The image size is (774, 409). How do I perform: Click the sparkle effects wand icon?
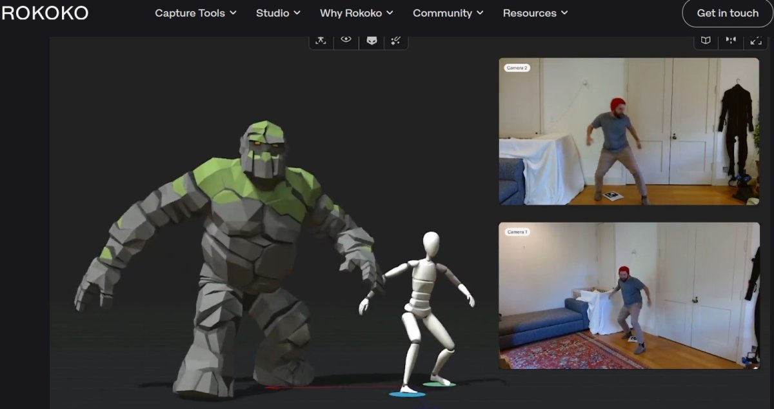click(396, 41)
